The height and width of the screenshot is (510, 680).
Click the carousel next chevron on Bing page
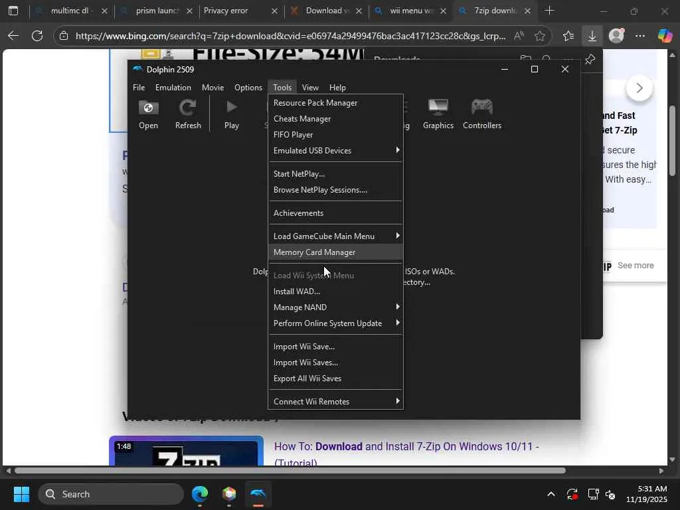[x=639, y=88]
